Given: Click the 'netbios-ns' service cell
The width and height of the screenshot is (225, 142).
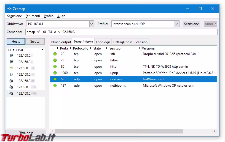Looking at the screenshot, I should tap(118, 86).
